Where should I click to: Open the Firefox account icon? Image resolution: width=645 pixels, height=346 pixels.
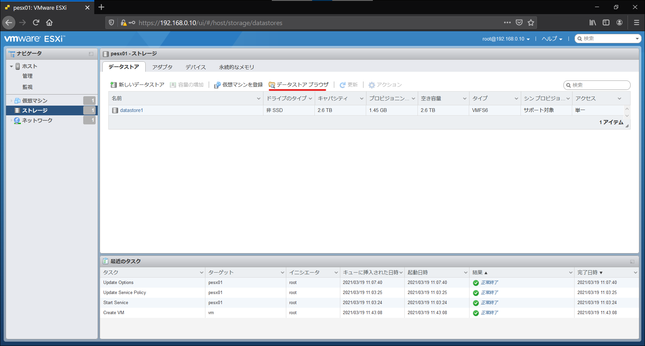pos(619,23)
